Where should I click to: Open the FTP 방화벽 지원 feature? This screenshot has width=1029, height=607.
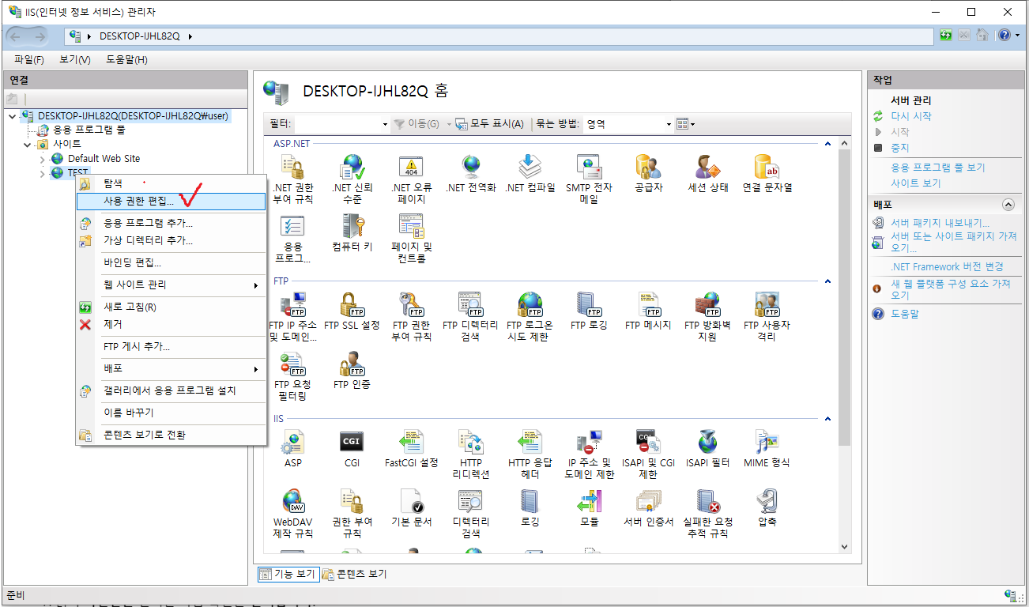[707, 316]
